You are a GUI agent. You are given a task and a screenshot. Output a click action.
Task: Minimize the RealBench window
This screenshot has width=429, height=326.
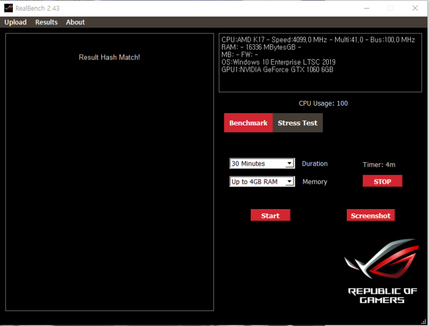367,8
